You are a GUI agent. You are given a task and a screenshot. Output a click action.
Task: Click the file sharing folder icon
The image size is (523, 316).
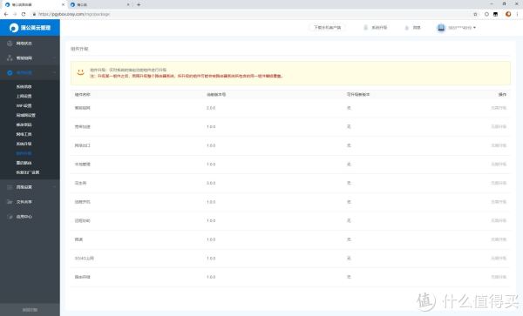pos(10,202)
